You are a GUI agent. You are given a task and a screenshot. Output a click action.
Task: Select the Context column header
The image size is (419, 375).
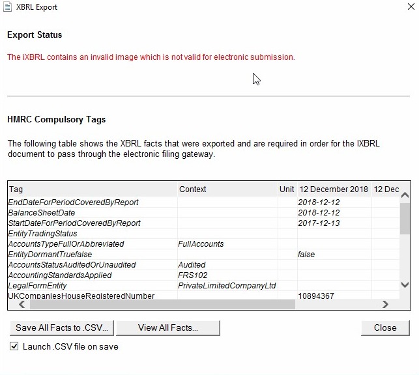coord(227,189)
